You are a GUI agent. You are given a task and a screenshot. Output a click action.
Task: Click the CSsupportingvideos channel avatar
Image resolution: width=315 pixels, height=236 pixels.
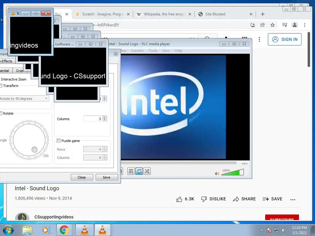click(x=22, y=217)
